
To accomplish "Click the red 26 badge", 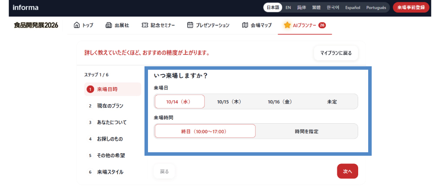I will pyautogui.click(x=322, y=25).
